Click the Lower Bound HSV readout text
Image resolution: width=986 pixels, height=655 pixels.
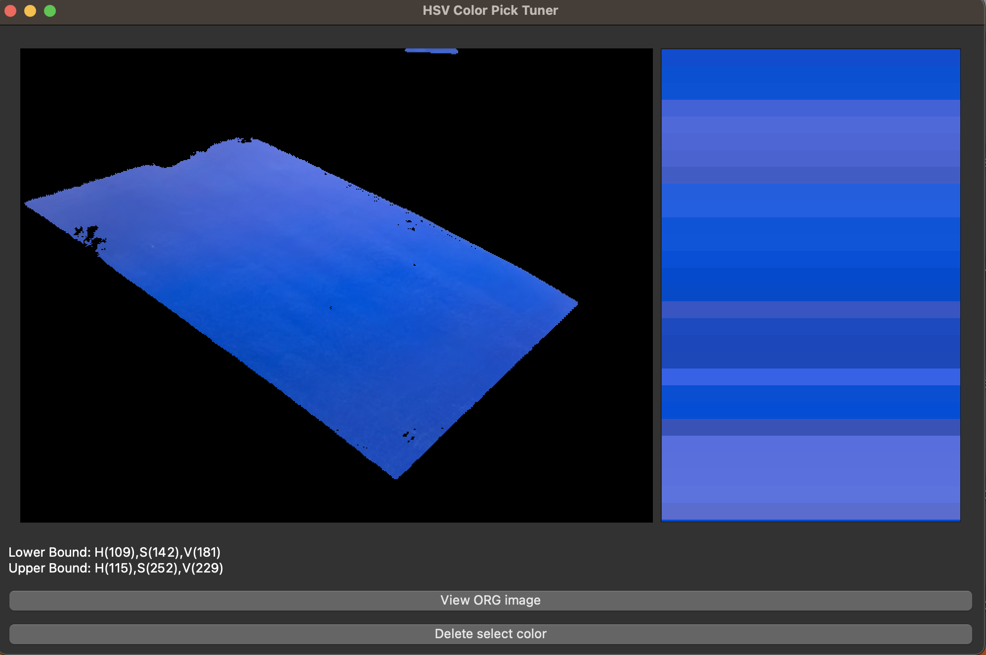point(115,552)
